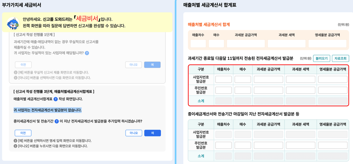This screenshot has width=353, height=164.
Task: Click 매수 field in 종이세금계산서 주민번호 row
Action: (x=242, y=145)
